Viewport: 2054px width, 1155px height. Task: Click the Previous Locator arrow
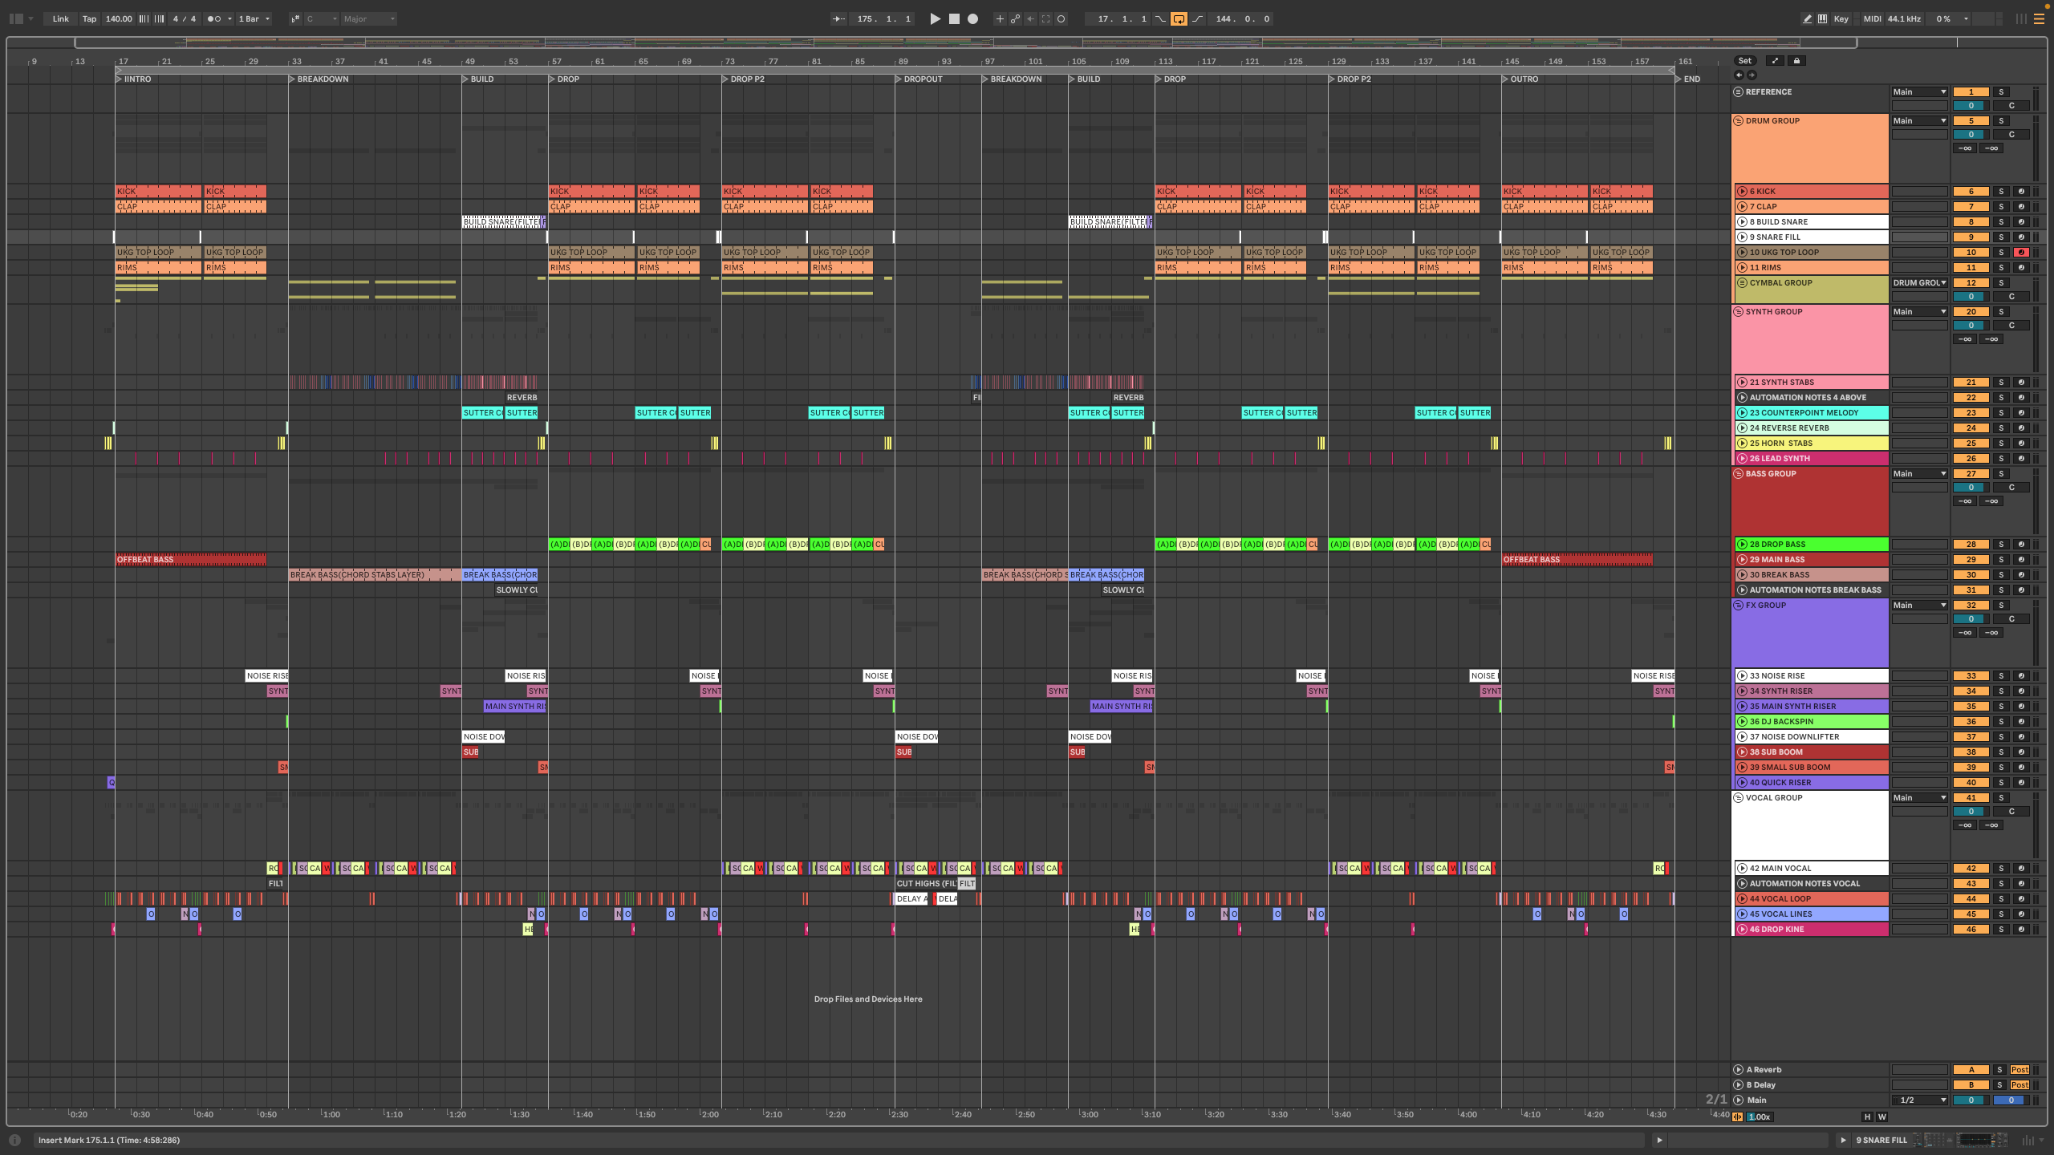pos(1739,75)
